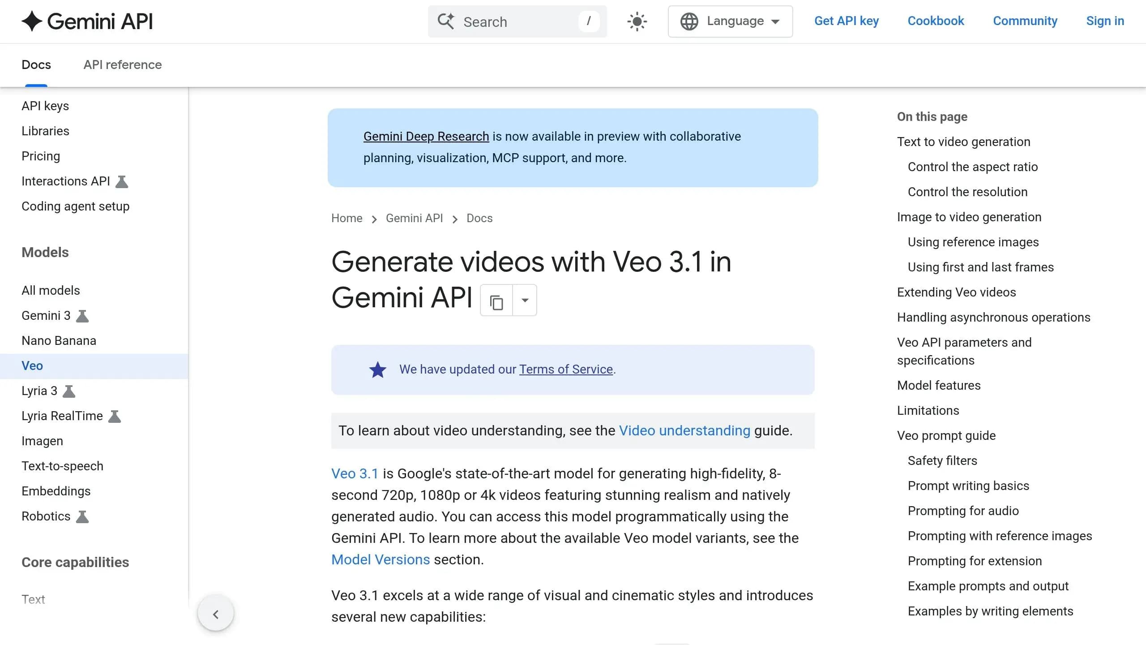Focus the Search input field

coord(517,21)
